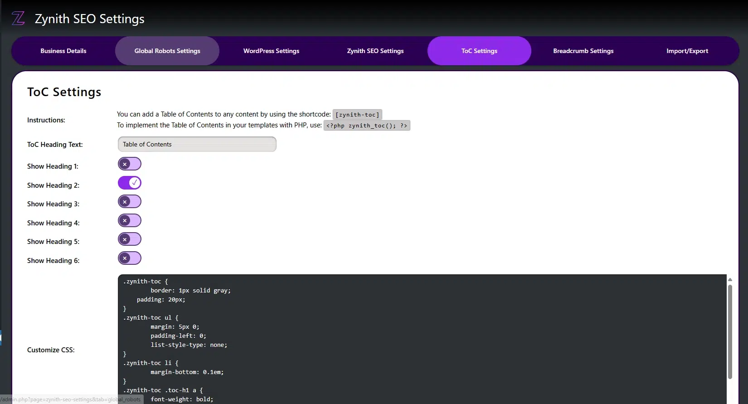Image resolution: width=748 pixels, height=404 pixels.
Task: Open the Business Details tab
Action: pyautogui.click(x=63, y=51)
